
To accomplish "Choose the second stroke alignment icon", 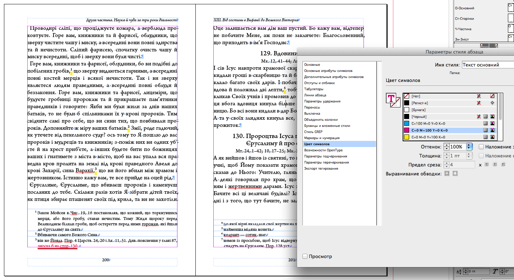I will pyautogui.click(x=455, y=174).
